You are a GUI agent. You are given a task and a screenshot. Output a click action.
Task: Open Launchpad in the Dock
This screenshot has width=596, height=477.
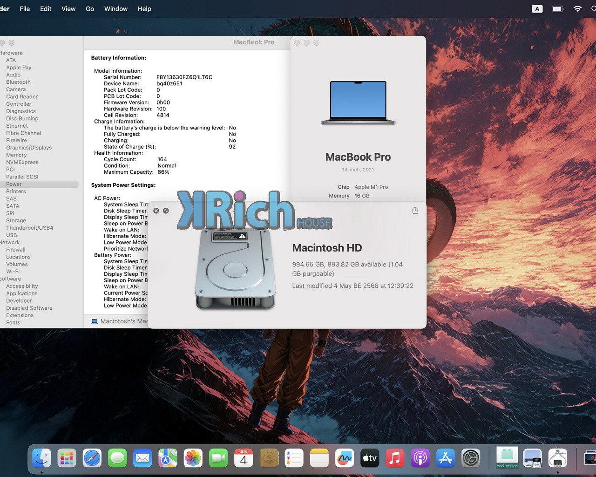pos(67,458)
